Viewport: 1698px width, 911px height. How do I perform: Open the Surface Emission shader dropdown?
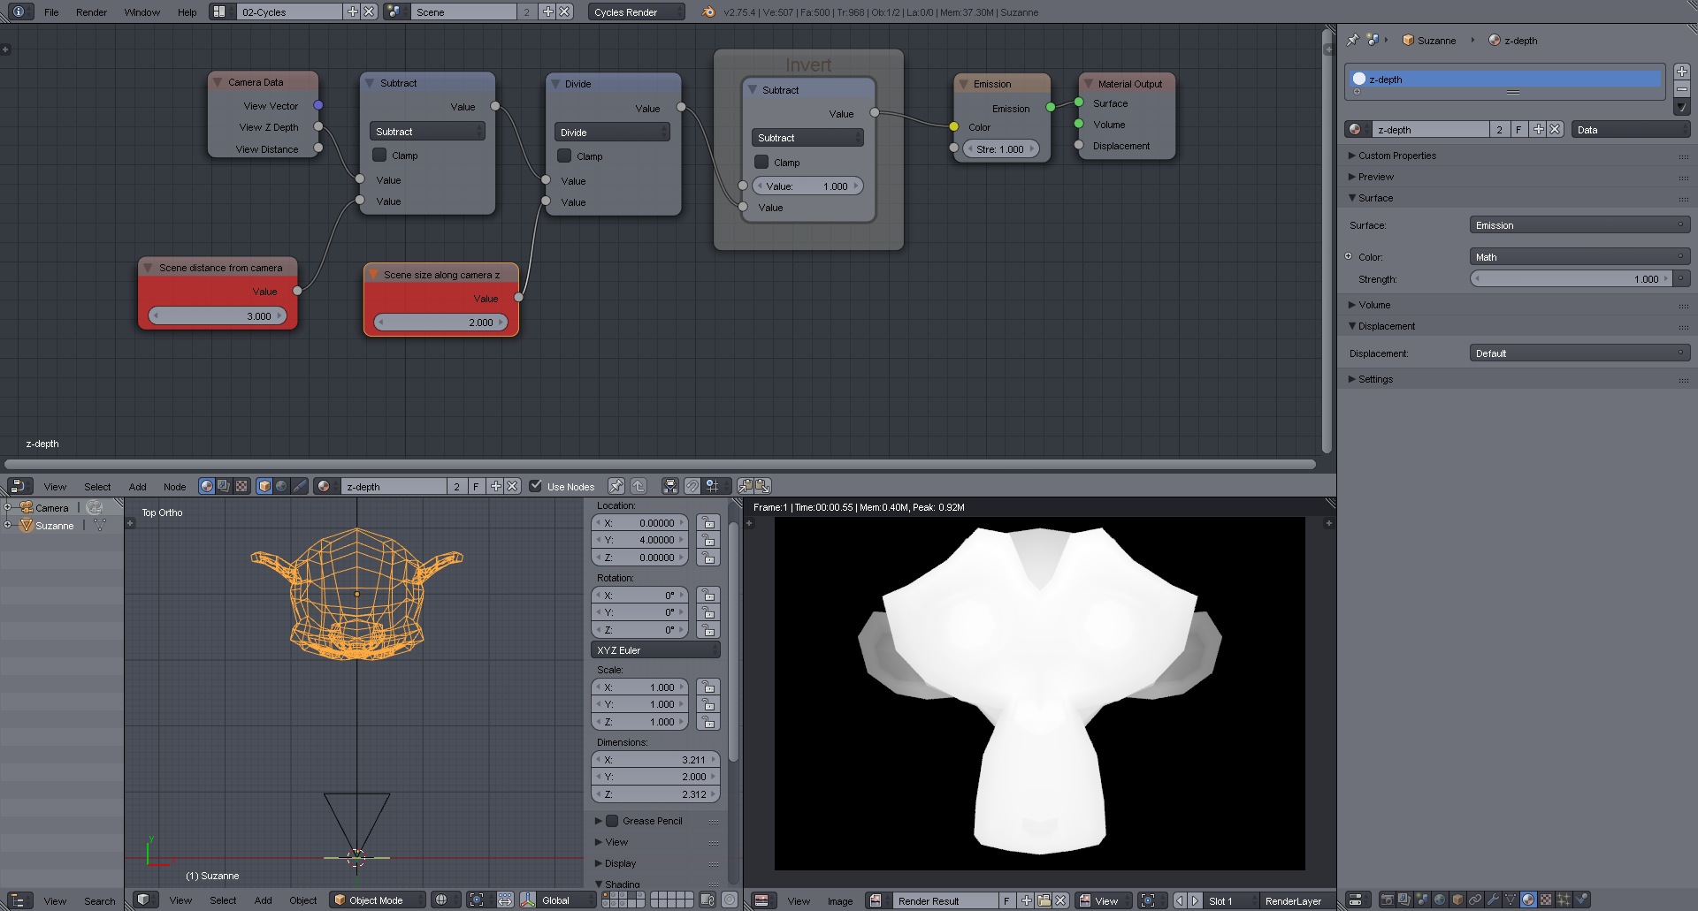click(x=1579, y=225)
